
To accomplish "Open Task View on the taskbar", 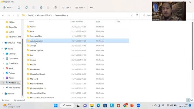I will pyautogui.click(x=78, y=106).
